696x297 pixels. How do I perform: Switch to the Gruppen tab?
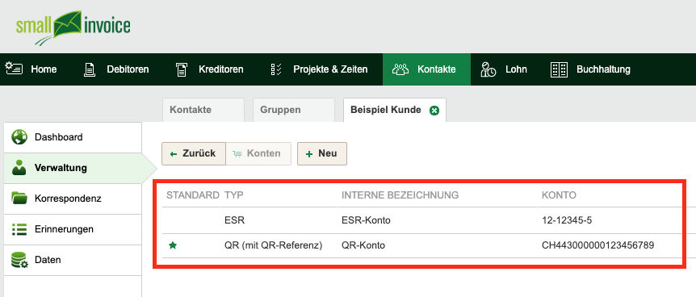point(293,110)
